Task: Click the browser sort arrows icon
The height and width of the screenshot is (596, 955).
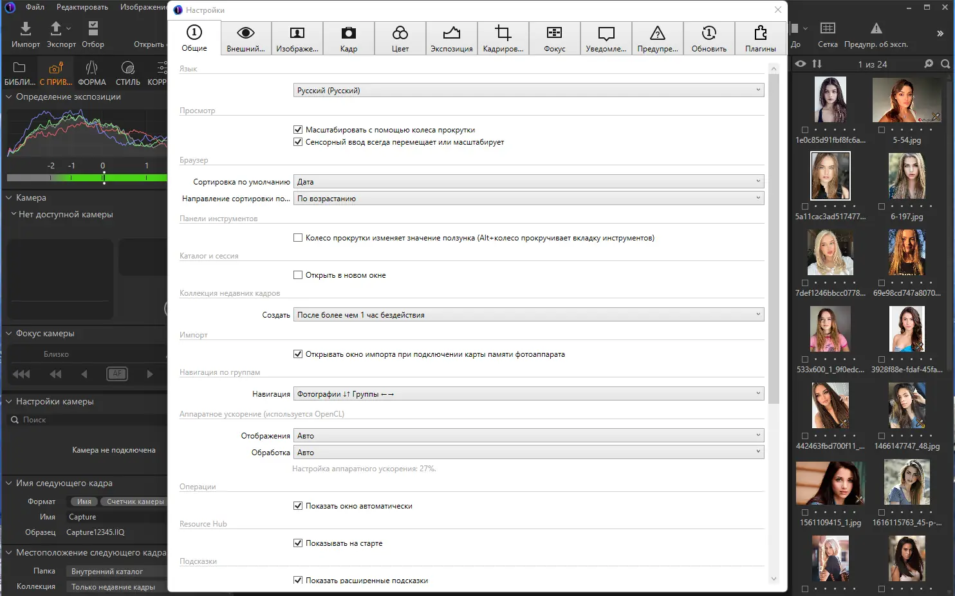Action: [817, 64]
